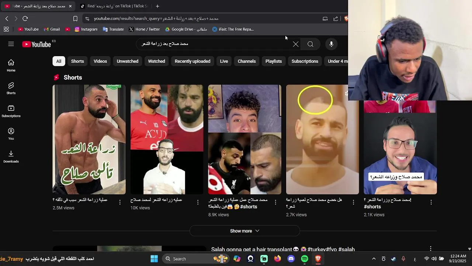Open options for 10K views short
The image size is (472, 266).
click(x=198, y=202)
